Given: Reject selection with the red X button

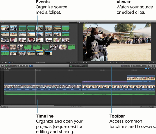Looking at the screenshot, I should click(x=12, y=66).
